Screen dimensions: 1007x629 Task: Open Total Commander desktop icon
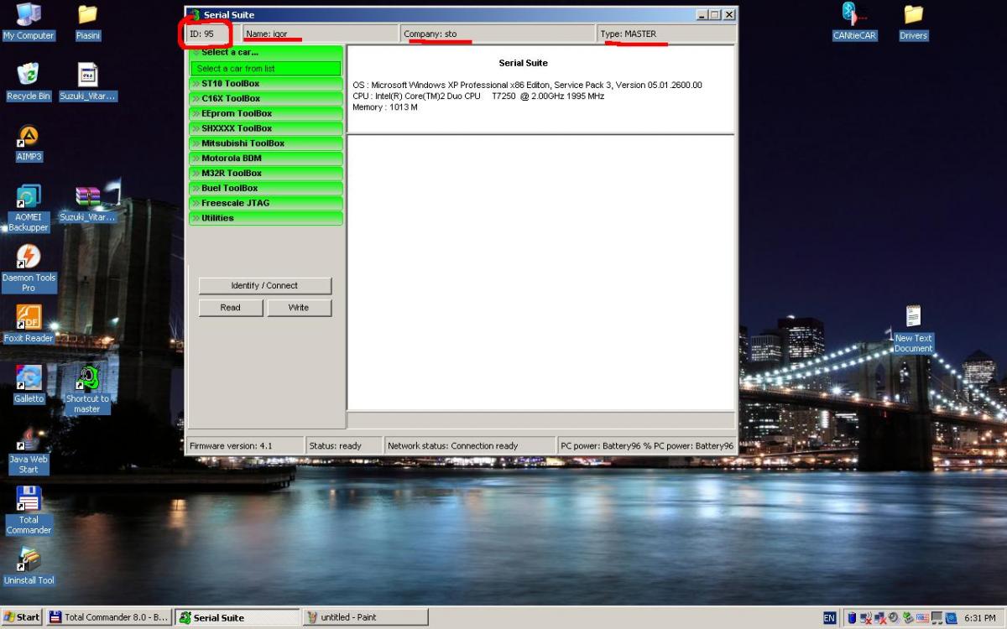pos(29,499)
